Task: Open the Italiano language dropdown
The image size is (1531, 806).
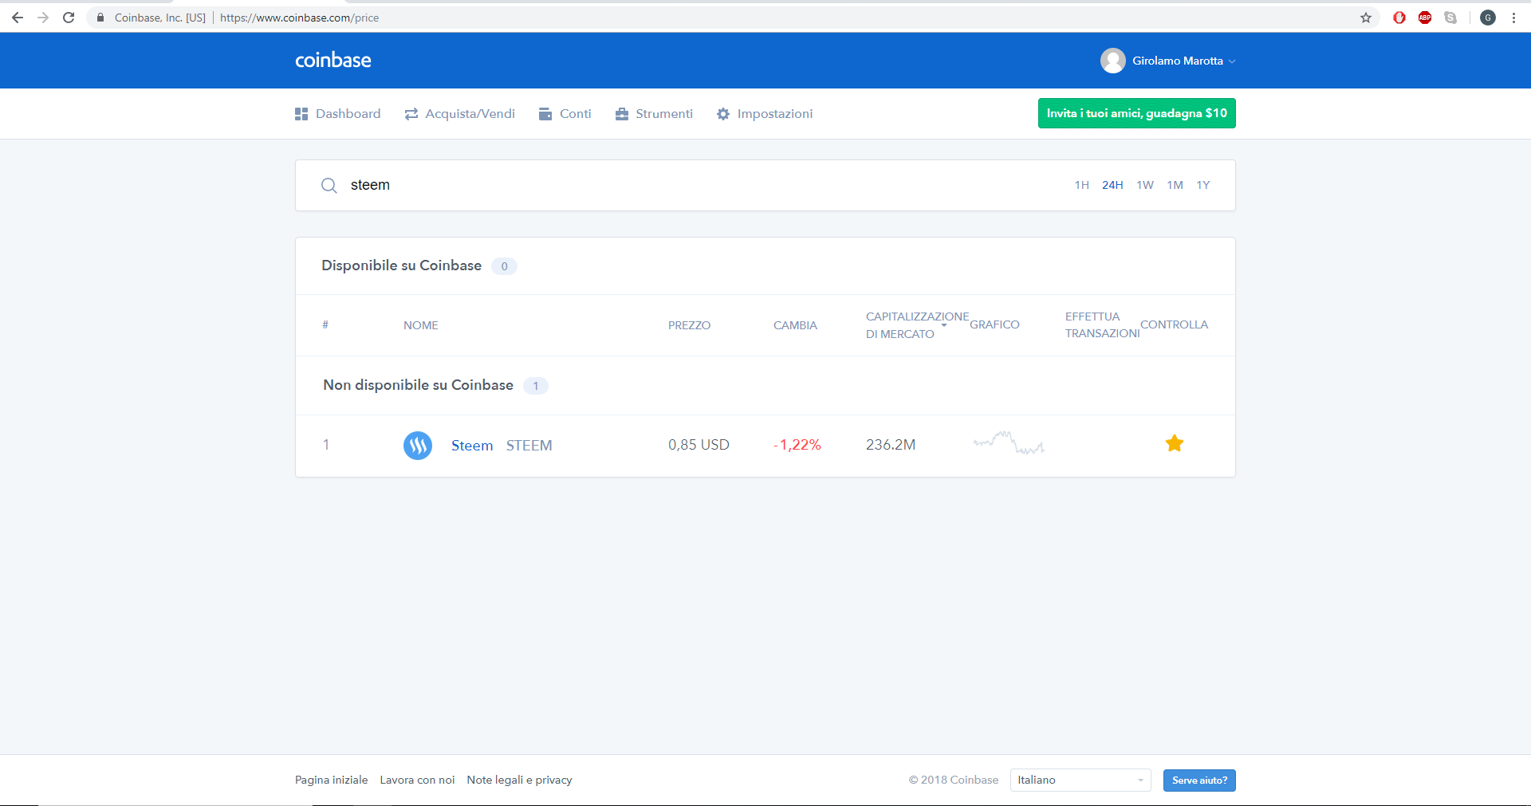Action: (x=1080, y=780)
